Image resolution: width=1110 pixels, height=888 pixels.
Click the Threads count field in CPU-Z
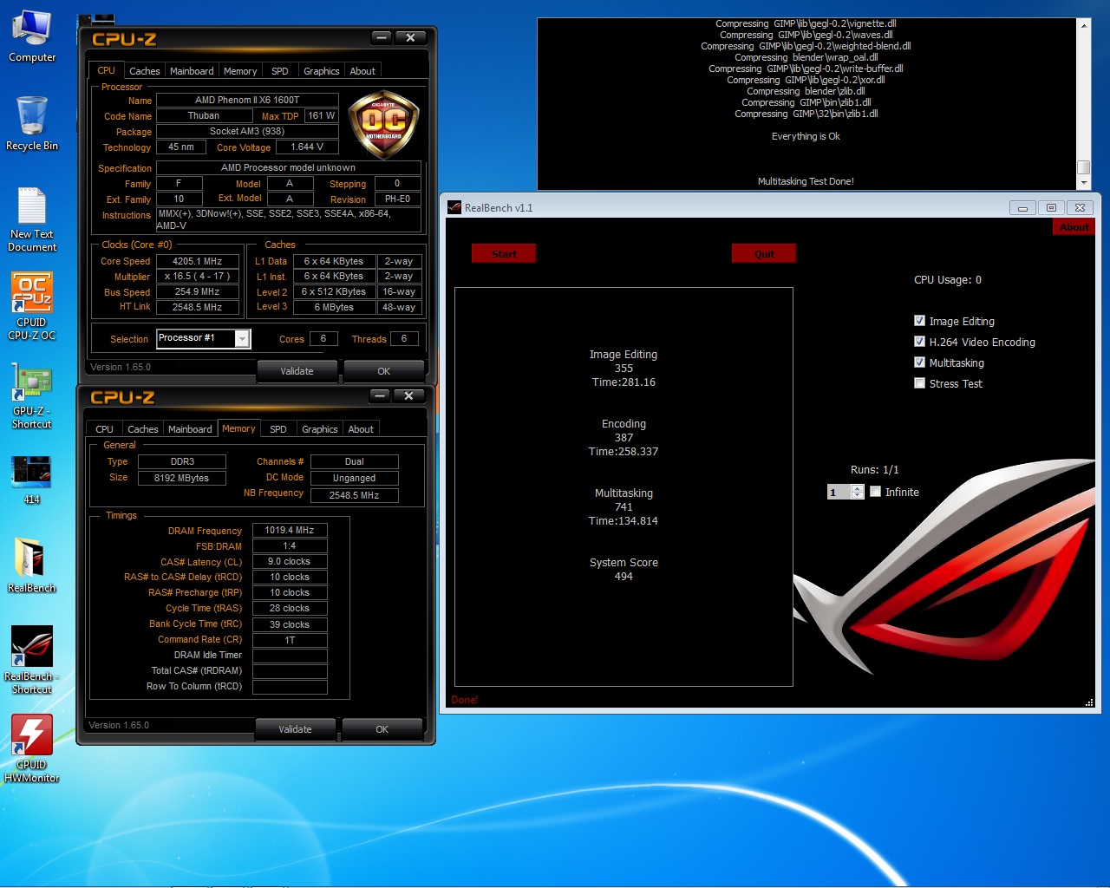tap(404, 338)
